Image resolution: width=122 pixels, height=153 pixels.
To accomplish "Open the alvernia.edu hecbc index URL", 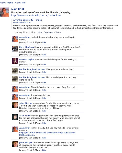I will (36, 15).
